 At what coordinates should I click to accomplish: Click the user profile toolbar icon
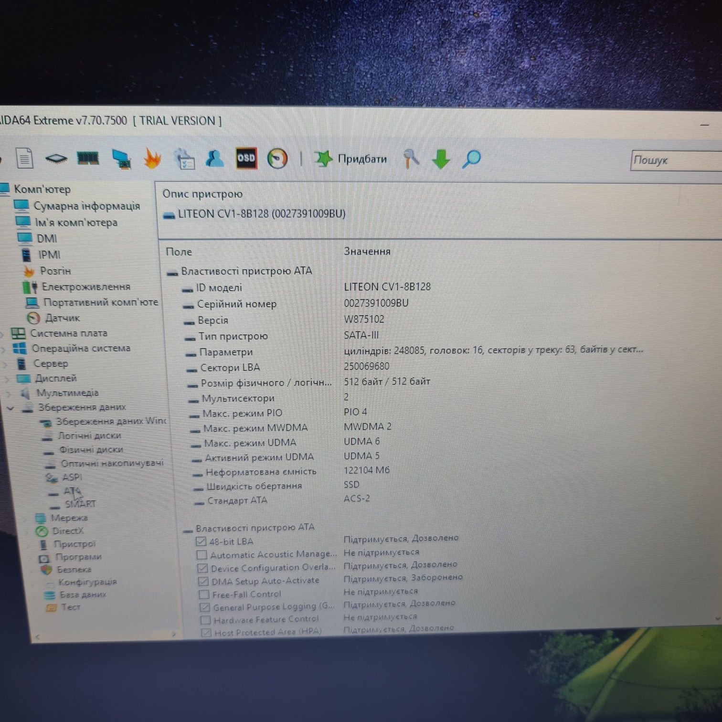coord(214,158)
